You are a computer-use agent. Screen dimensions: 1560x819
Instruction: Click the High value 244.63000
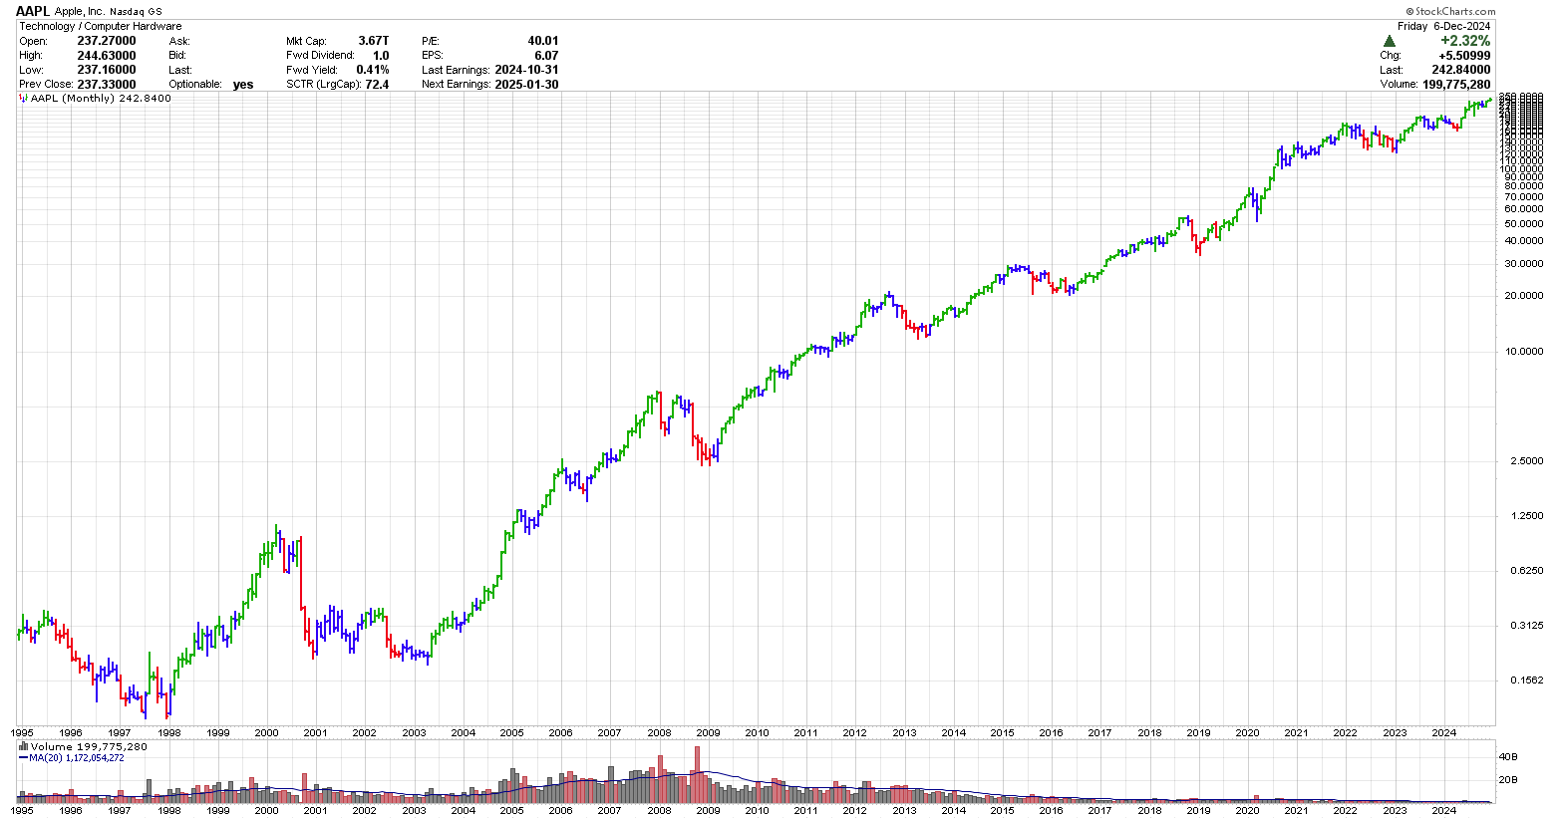[107, 56]
